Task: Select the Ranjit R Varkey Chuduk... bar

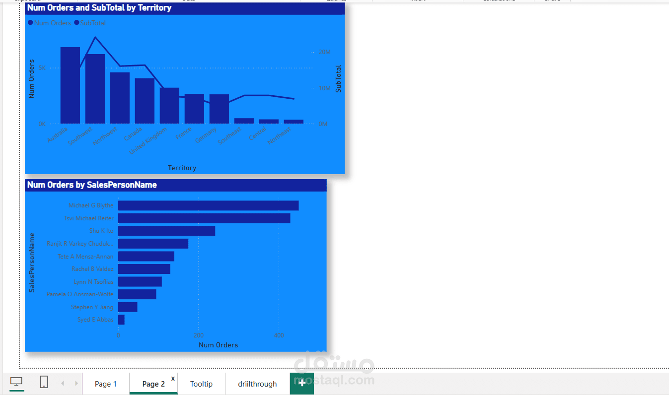Action: pyautogui.click(x=153, y=244)
